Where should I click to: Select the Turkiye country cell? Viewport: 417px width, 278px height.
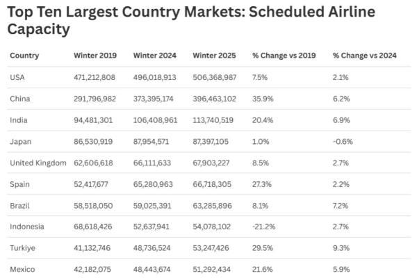coord(22,247)
